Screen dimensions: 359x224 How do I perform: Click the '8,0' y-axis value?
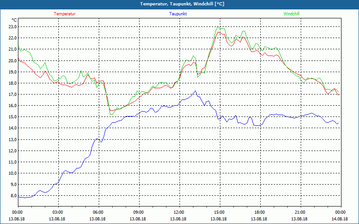click(14, 196)
